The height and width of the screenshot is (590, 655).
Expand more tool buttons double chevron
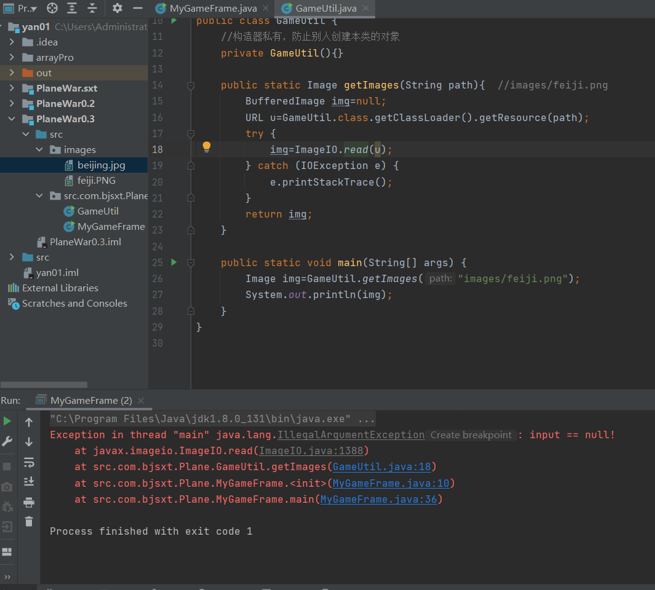click(7, 577)
